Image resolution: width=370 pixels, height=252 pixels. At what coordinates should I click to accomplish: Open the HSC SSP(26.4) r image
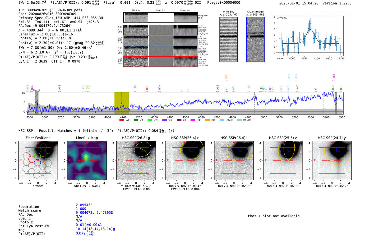pyautogui.click(x=185, y=160)
